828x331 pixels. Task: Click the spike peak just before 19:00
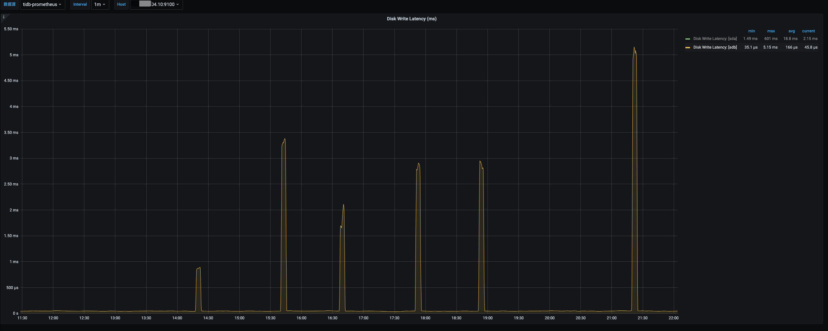point(480,161)
